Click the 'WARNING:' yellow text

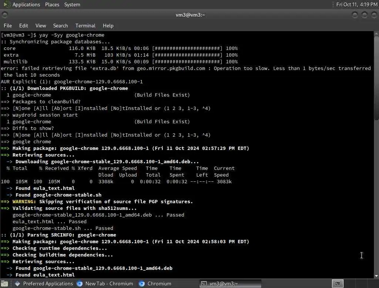pyautogui.click(x=24, y=202)
